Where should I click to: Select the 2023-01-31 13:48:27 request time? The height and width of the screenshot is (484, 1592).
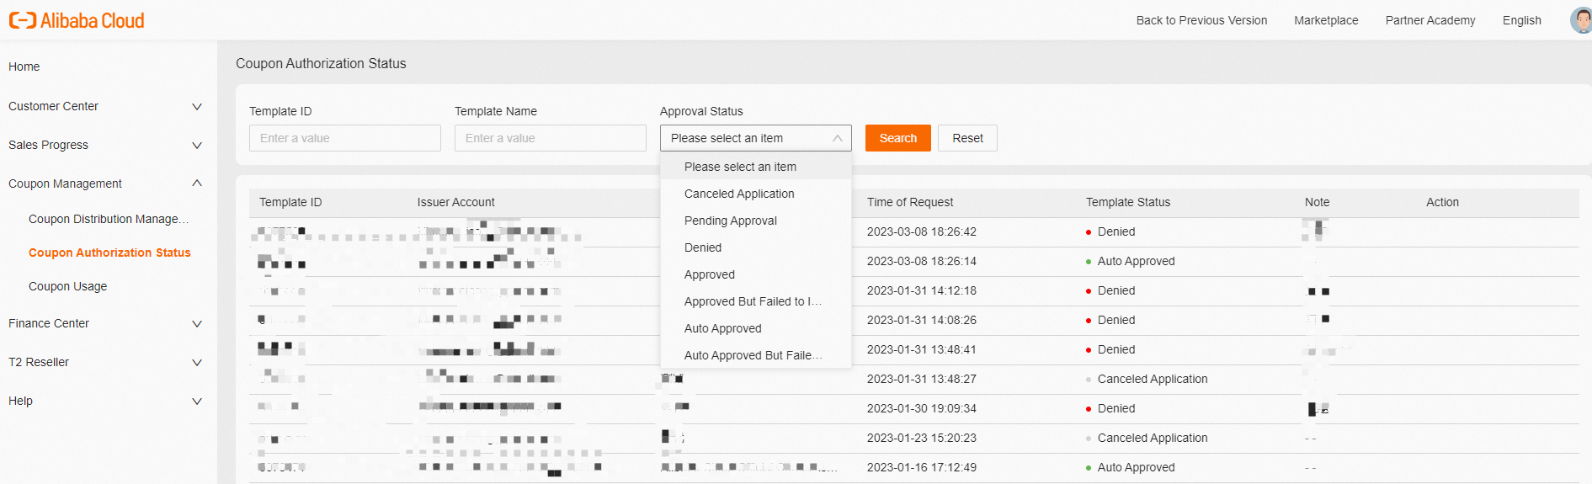922,379
